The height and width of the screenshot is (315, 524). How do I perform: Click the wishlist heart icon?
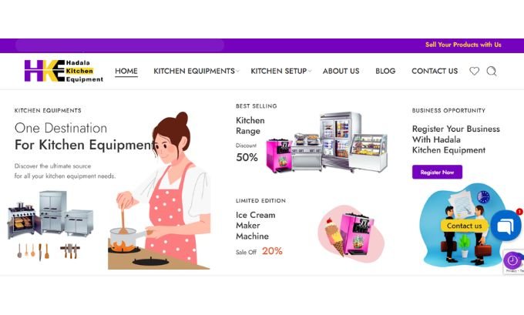[474, 71]
